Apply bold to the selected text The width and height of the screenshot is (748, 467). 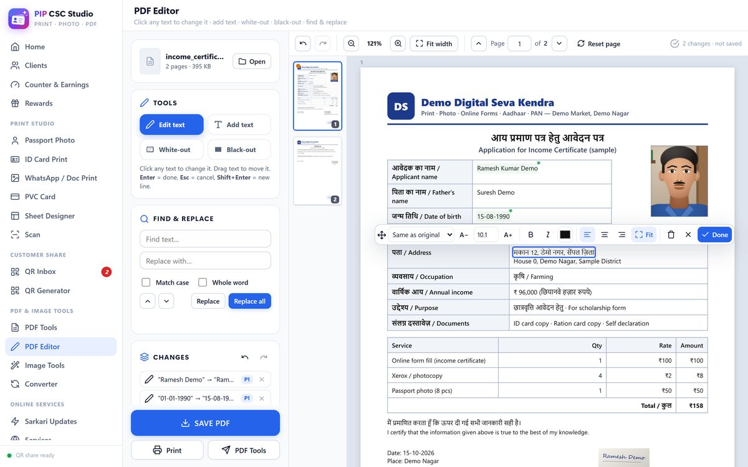[x=531, y=235]
